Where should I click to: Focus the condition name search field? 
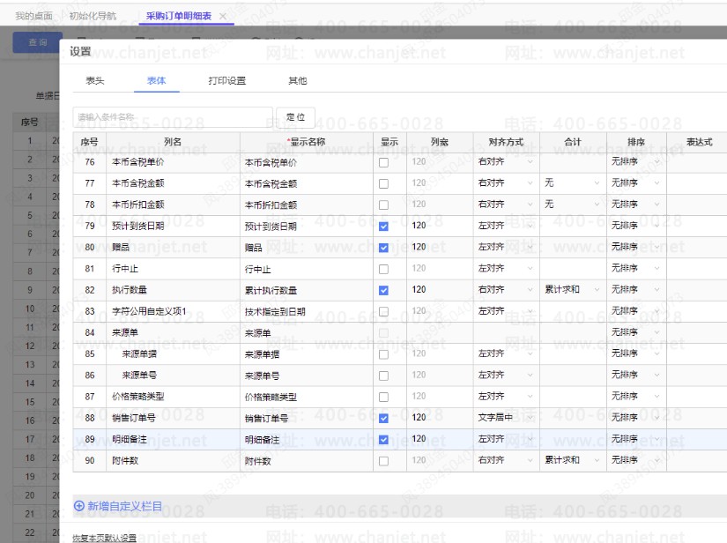(173, 117)
